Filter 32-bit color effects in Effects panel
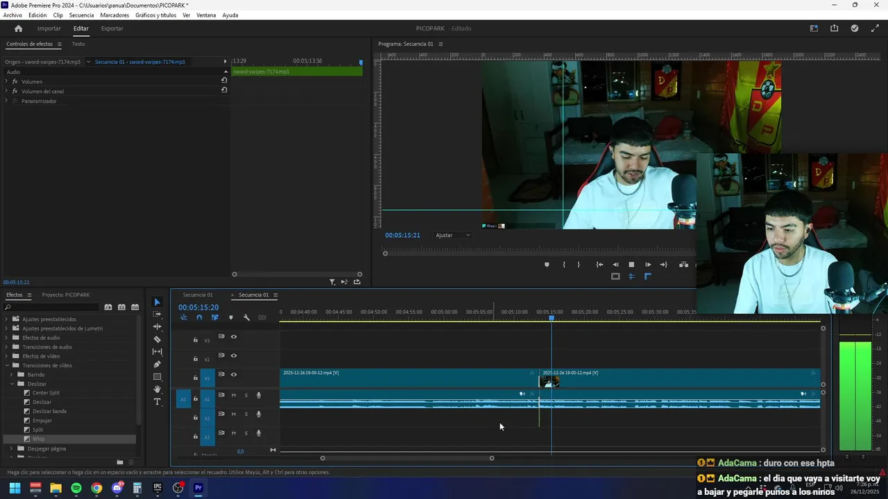This screenshot has height=499, width=888. point(121,307)
